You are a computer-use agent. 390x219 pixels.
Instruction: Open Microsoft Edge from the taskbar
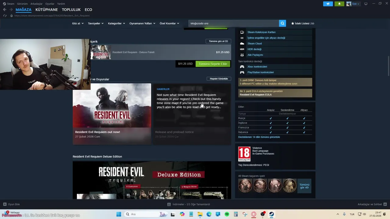click(209, 214)
